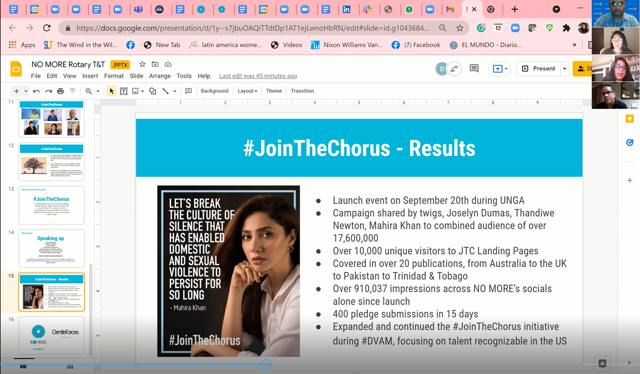
Task: Click the Undo arrow in the toolbar
Action: (37, 91)
